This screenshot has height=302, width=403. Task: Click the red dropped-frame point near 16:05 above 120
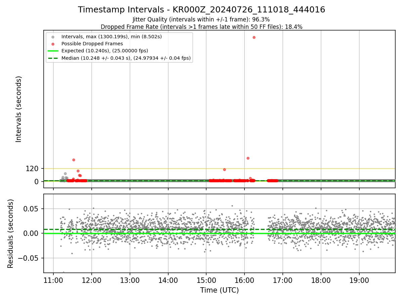[248, 158]
